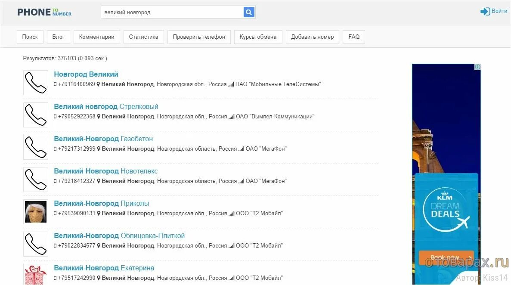Open the Поиск menu tab
Screen dimensions: 511x285
coord(30,37)
